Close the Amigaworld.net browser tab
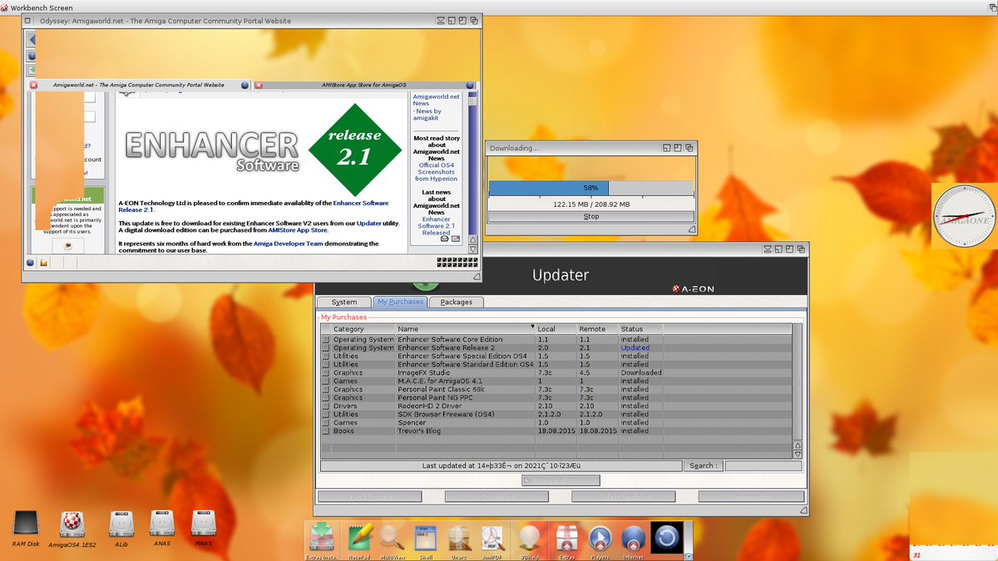Viewport: 998px width, 561px height. click(x=34, y=85)
